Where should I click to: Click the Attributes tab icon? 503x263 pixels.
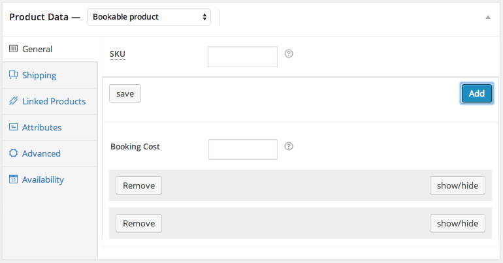13,127
